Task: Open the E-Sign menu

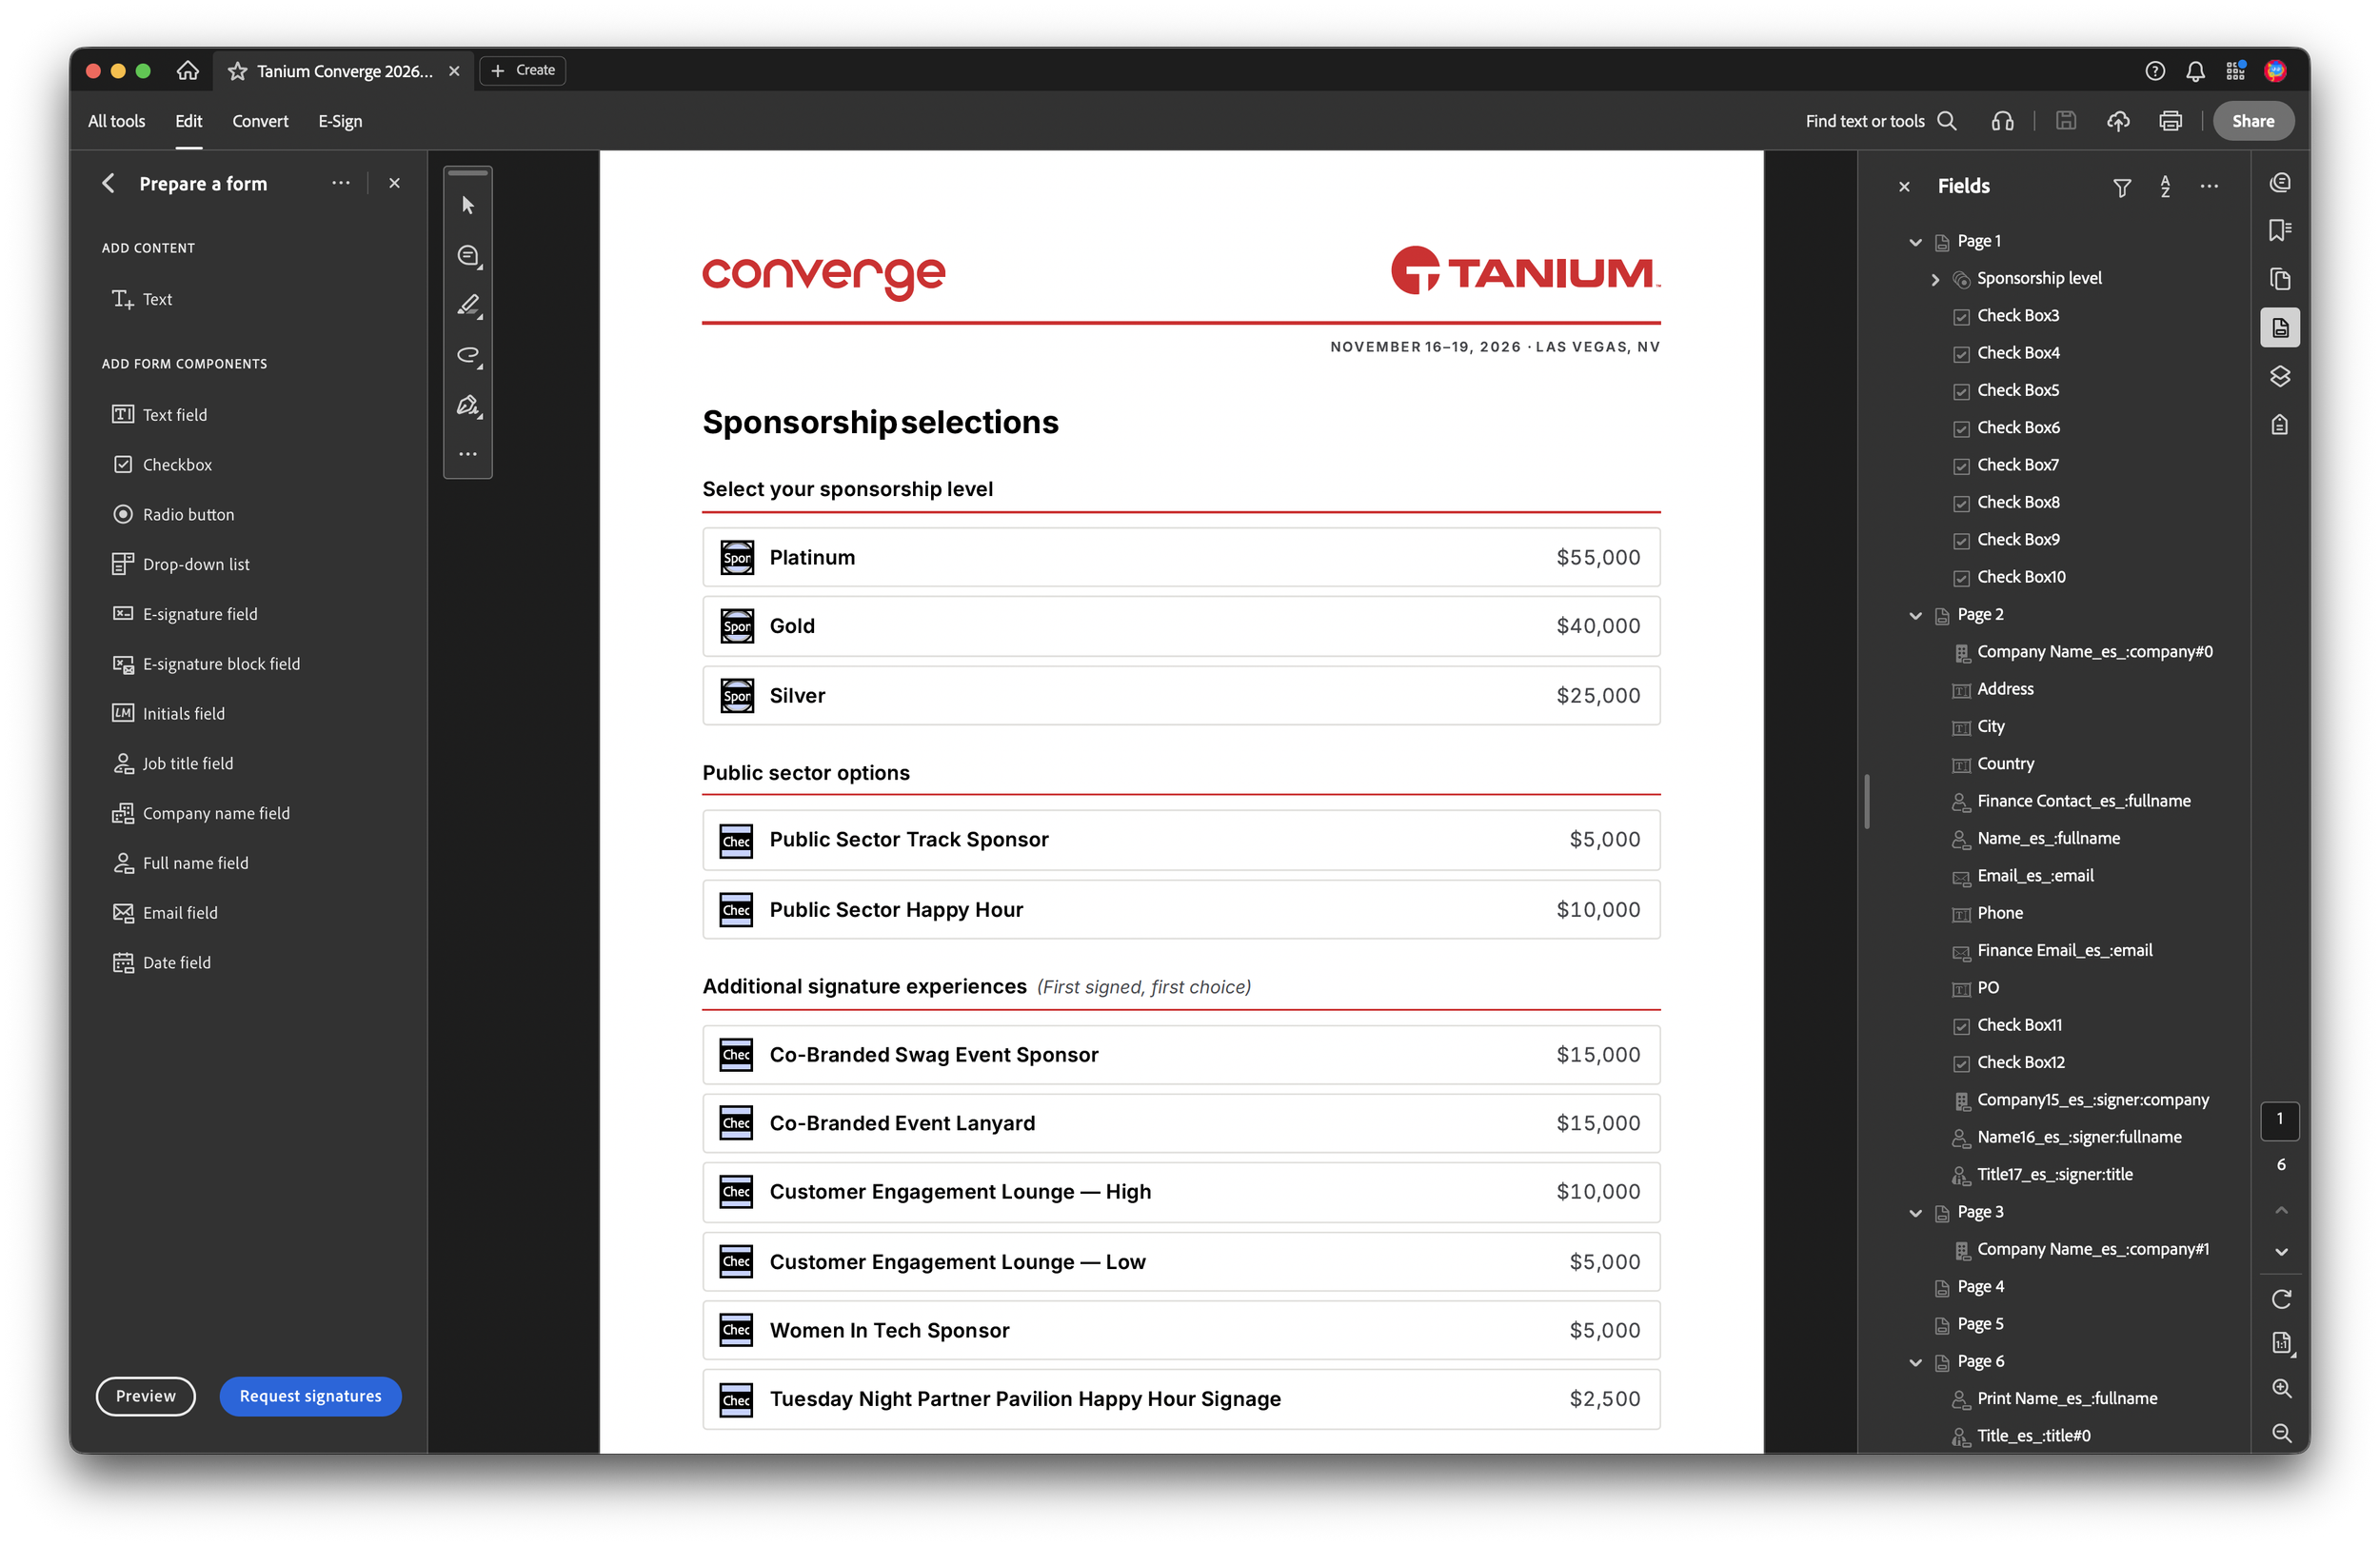Action: tap(340, 121)
